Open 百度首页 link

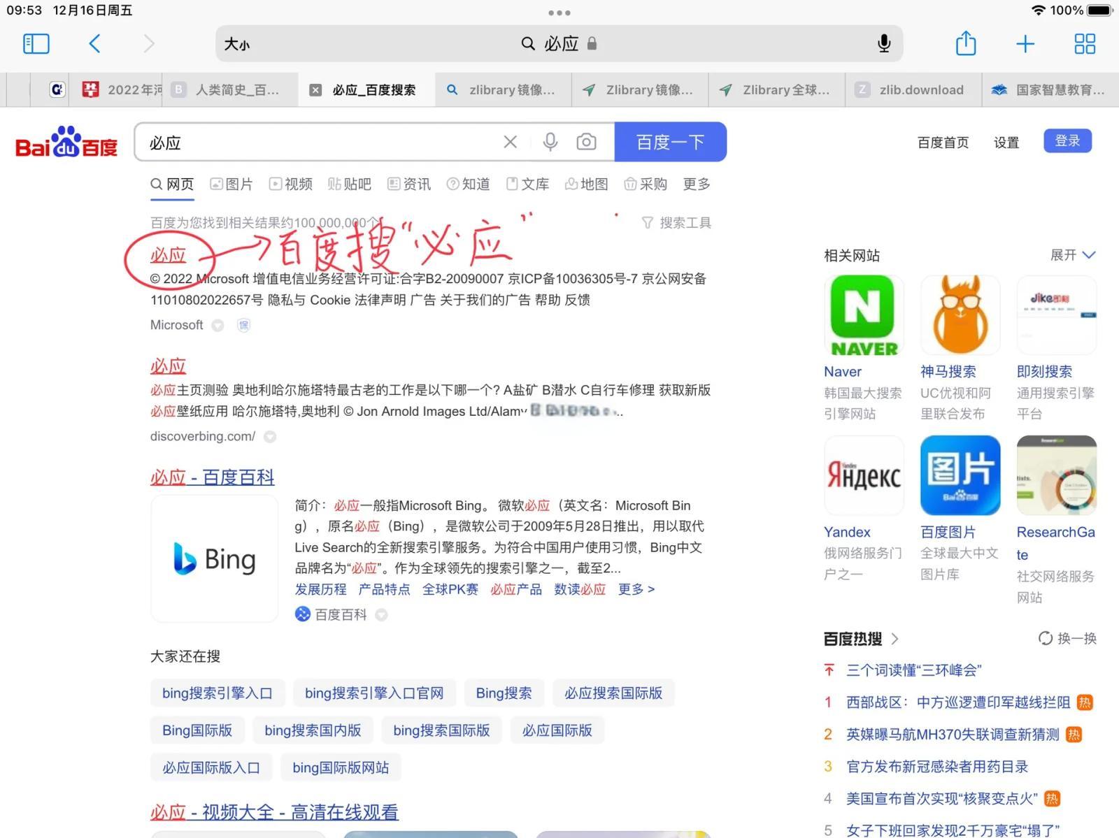pyautogui.click(x=943, y=143)
